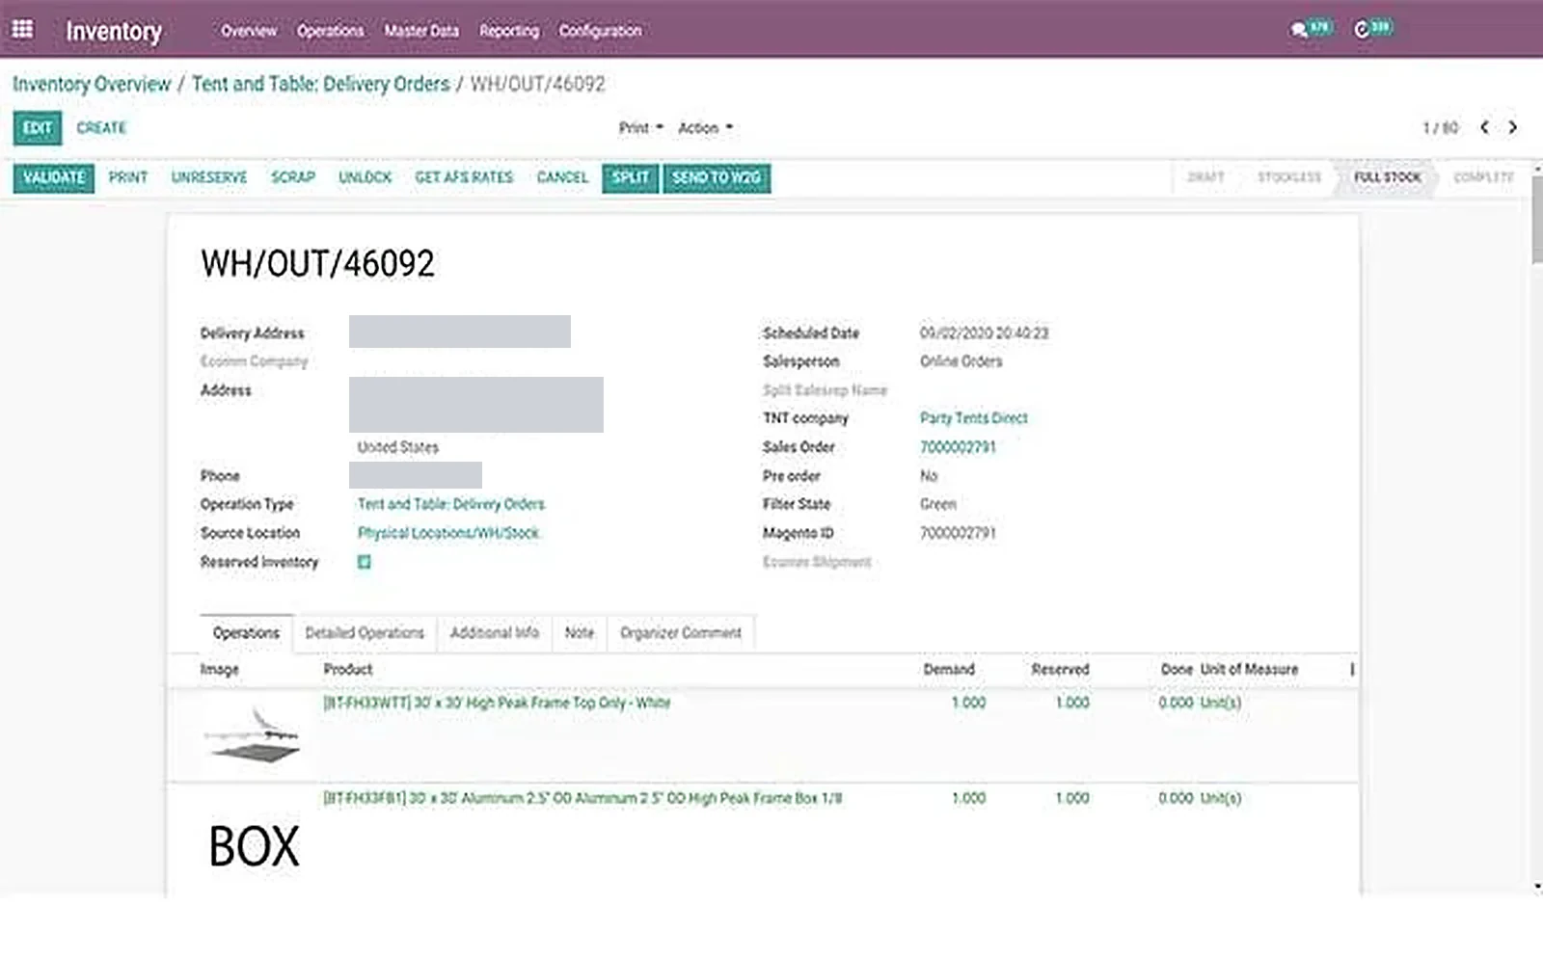The image size is (1543, 958).
Task: Click the Validate button
Action: pyautogui.click(x=54, y=177)
